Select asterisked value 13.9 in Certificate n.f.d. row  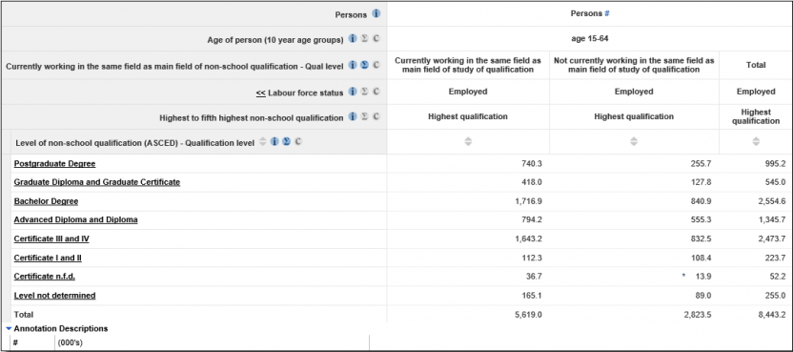[702, 277]
